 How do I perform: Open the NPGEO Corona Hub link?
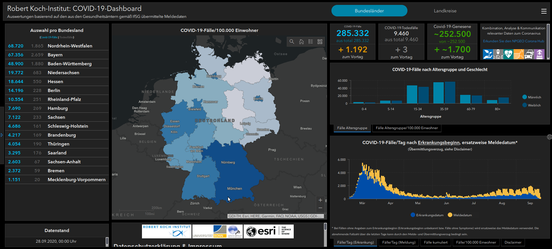pos(513,41)
